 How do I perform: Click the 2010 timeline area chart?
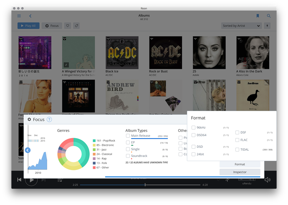click(38, 161)
